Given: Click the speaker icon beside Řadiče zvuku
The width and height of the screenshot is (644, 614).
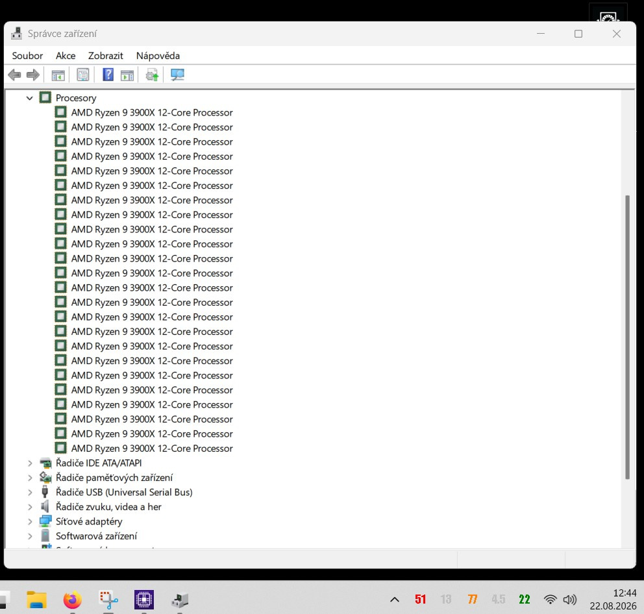Looking at the screenshot, I should pos(45,506).
